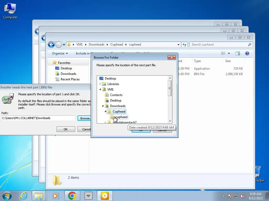This screenshot has height=201, width=269.
Task: Open Desktop in Favorites pane
Action: pyautogui.click(x=66, y=68)
